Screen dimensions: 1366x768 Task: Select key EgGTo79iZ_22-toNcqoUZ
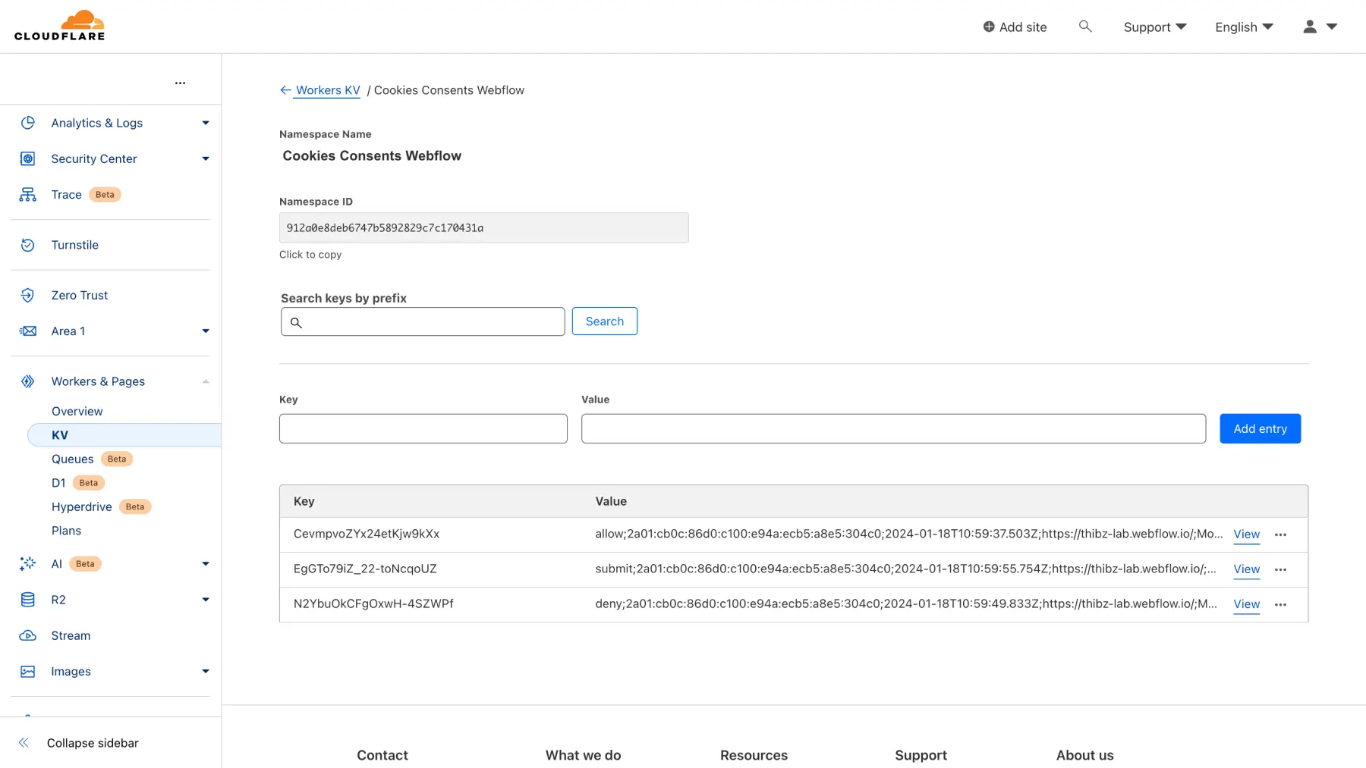coord(365,569)
